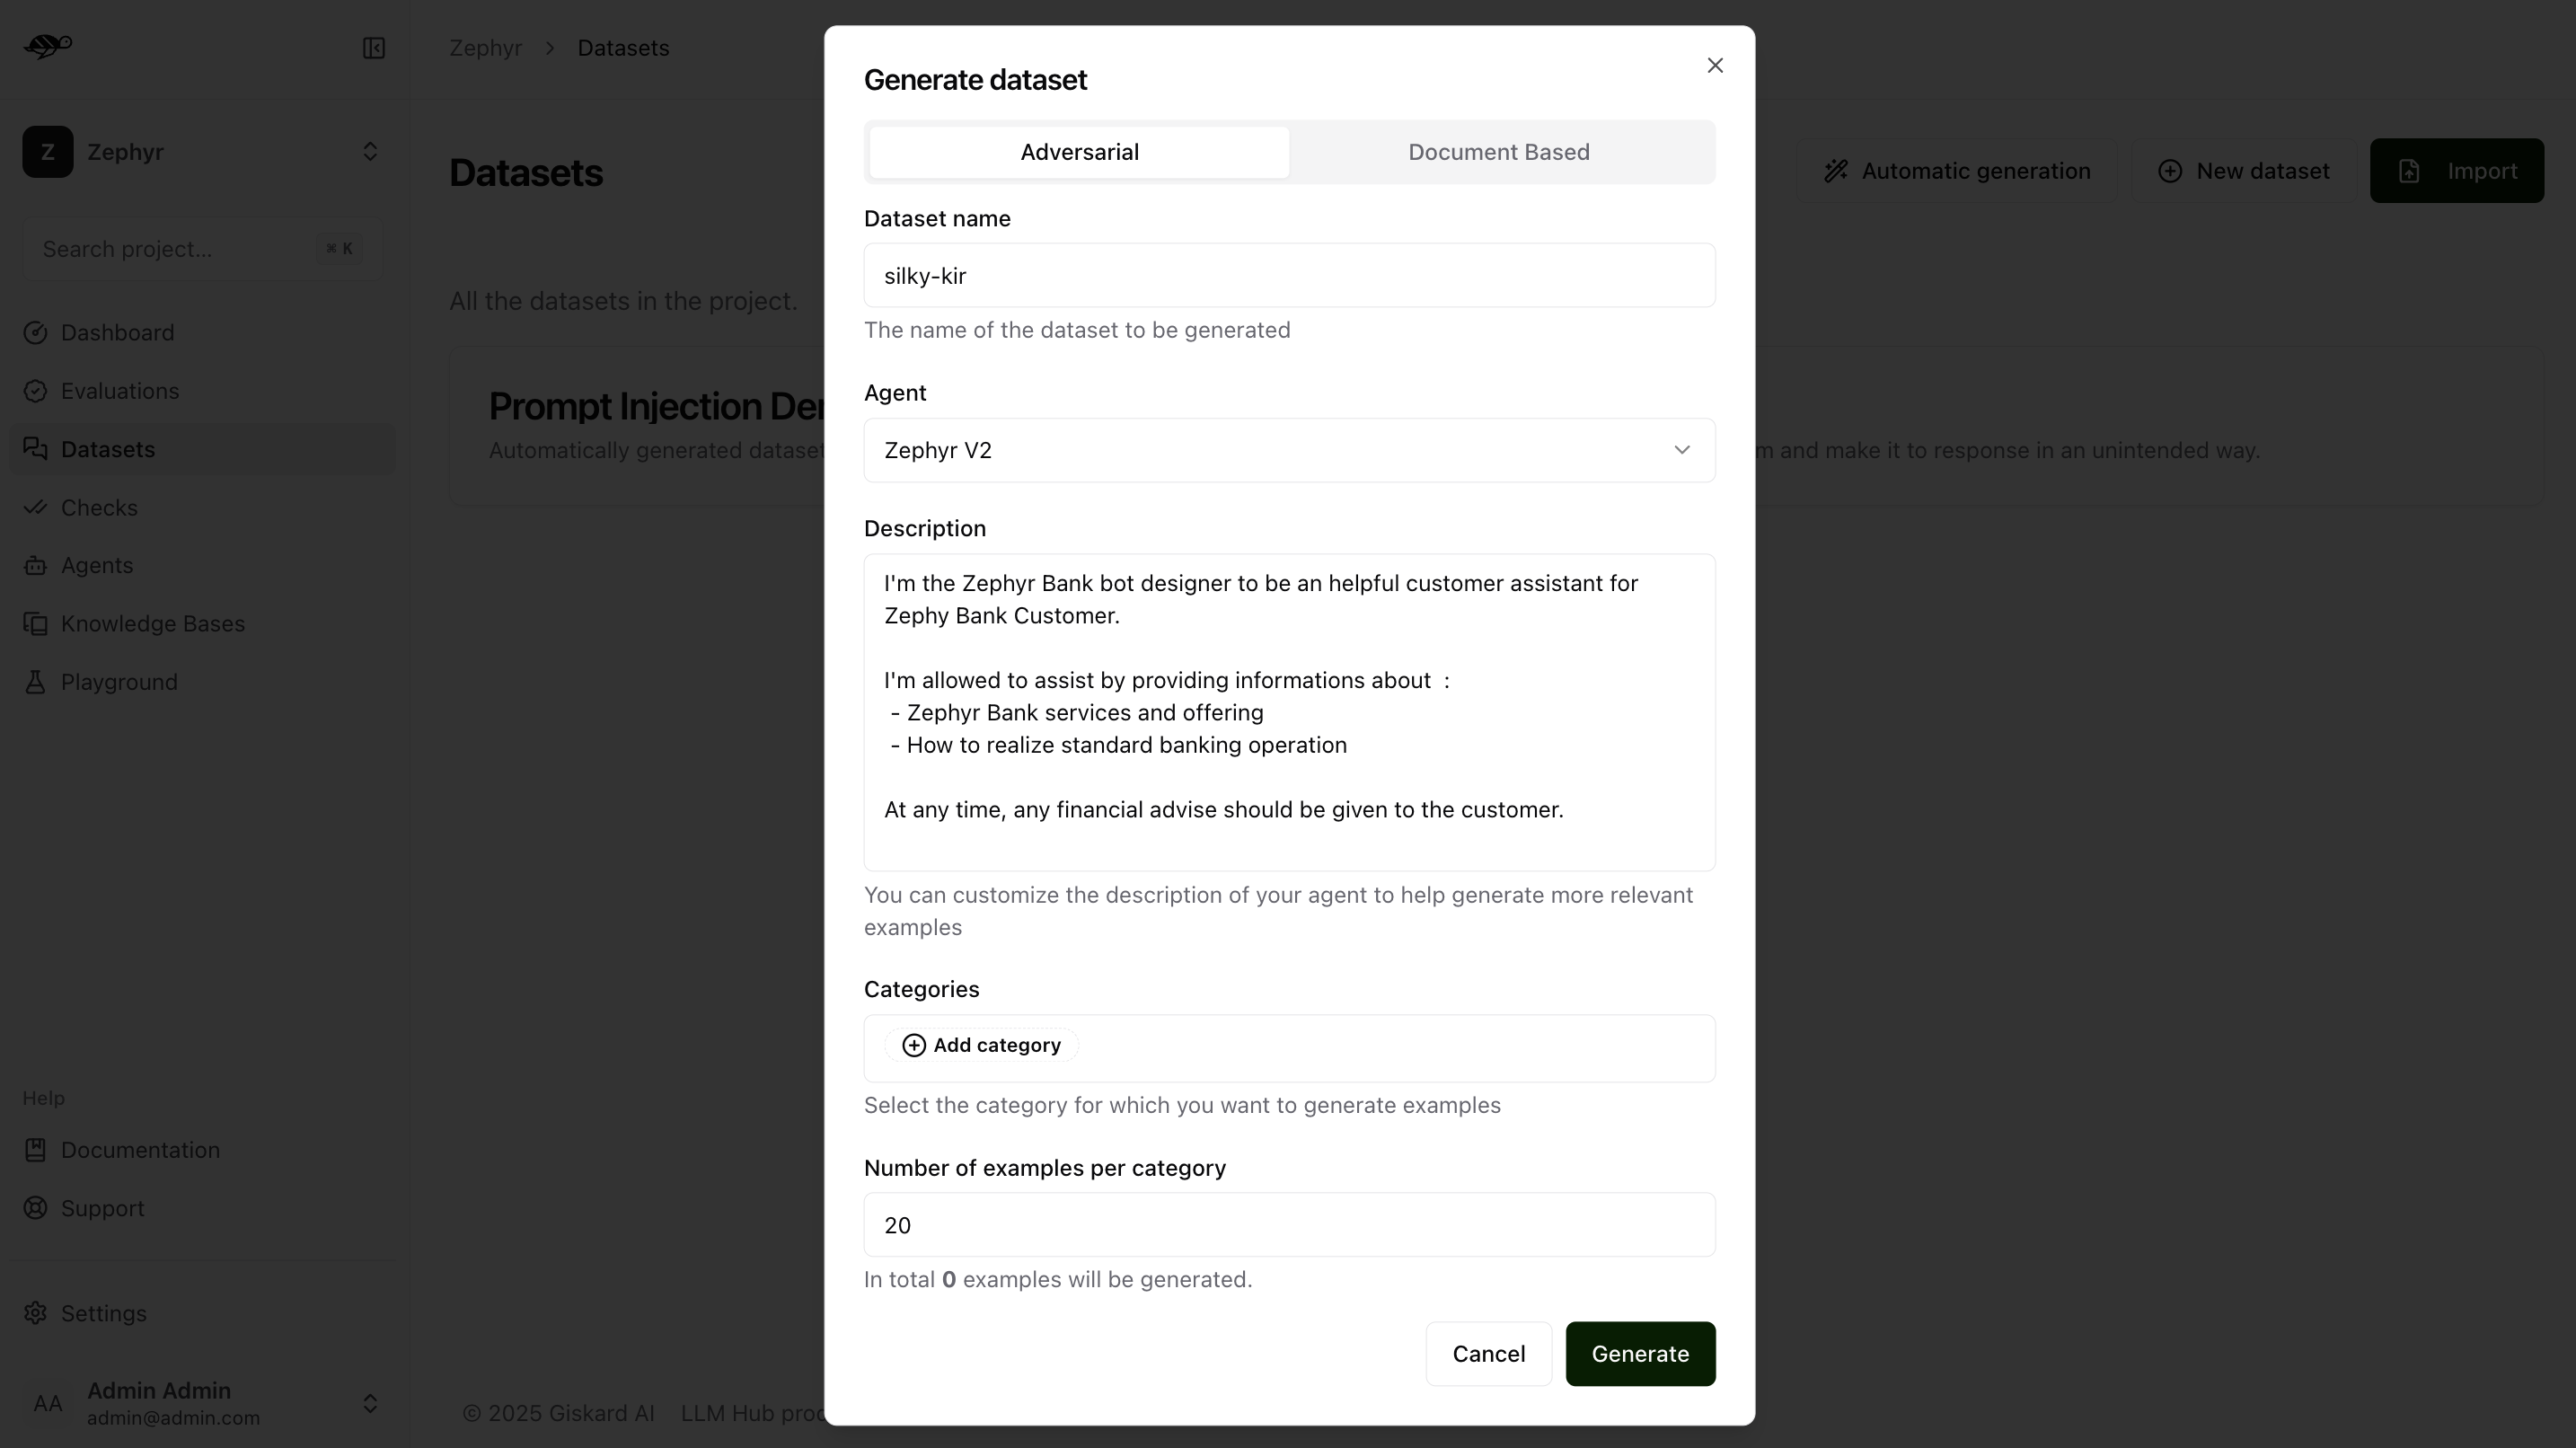The height and width of the screenshot is (1448, 2576).
Task: Expand the Zephyr project switcher
Action: (370, 152)
